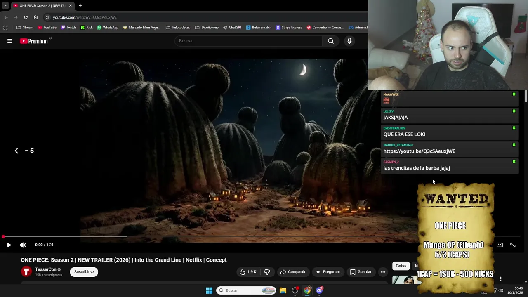This screenshot has width=528, height=297.
Task: Open the Twitch bookmark
Action: [x=68, y=28]
